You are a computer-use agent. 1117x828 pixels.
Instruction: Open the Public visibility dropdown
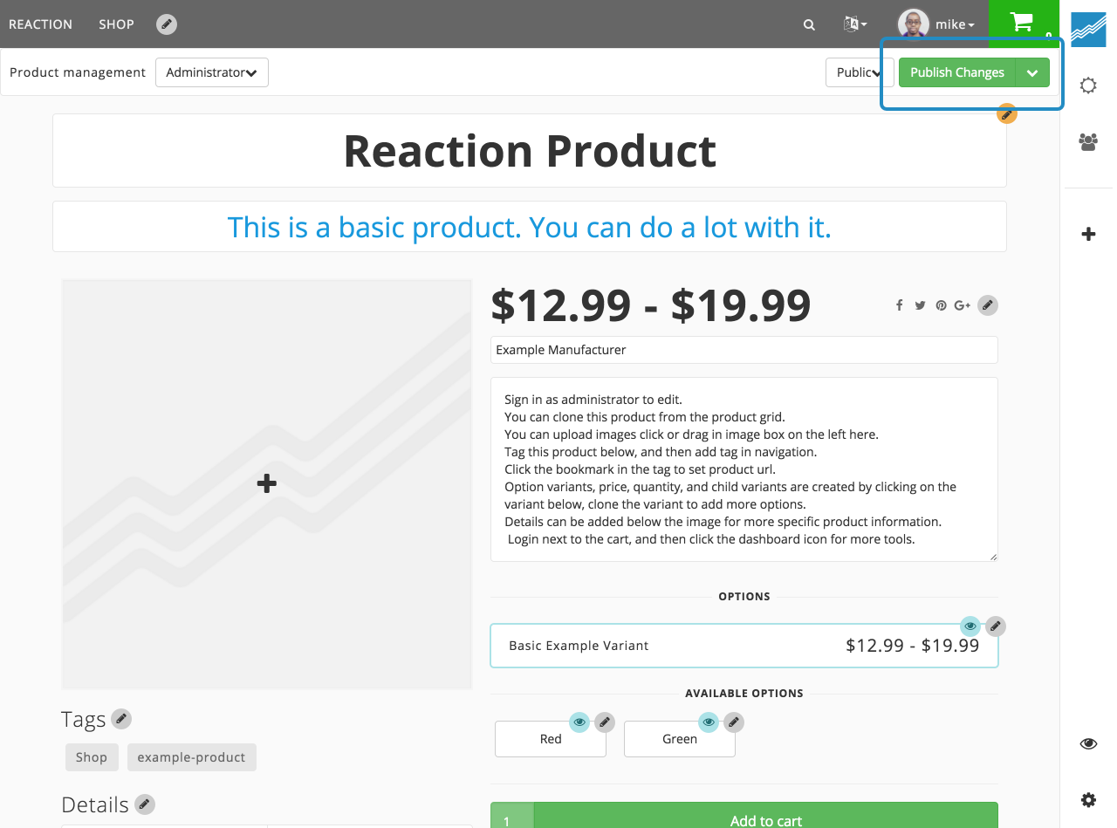[x=859, y=72]
